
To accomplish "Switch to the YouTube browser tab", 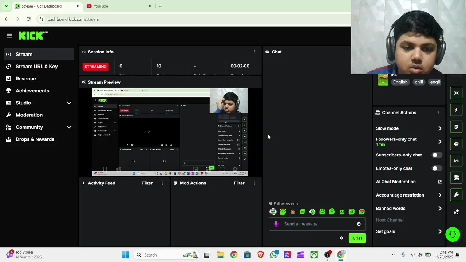I will (x=118, y=6).
